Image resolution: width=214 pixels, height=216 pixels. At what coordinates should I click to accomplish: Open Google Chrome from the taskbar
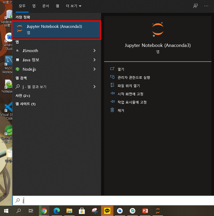[44, 211]
